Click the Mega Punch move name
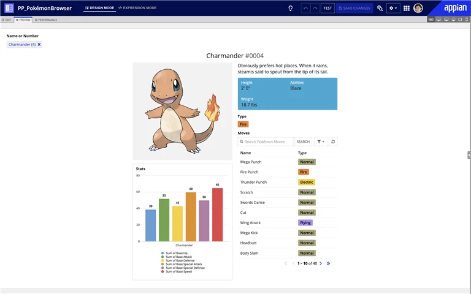The width and height of the screenshot is (471, 294). [x=250, y=162]
